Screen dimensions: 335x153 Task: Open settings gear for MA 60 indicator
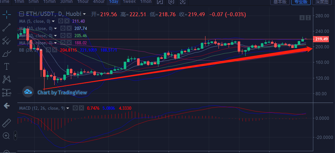pos(63,43)
